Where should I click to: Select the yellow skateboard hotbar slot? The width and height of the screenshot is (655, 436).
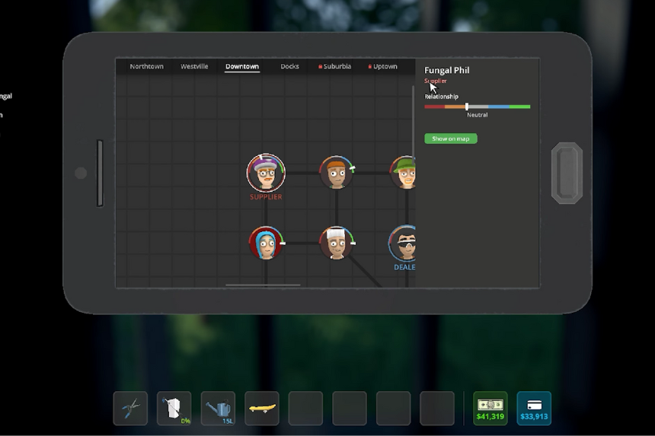pos(262,409)
